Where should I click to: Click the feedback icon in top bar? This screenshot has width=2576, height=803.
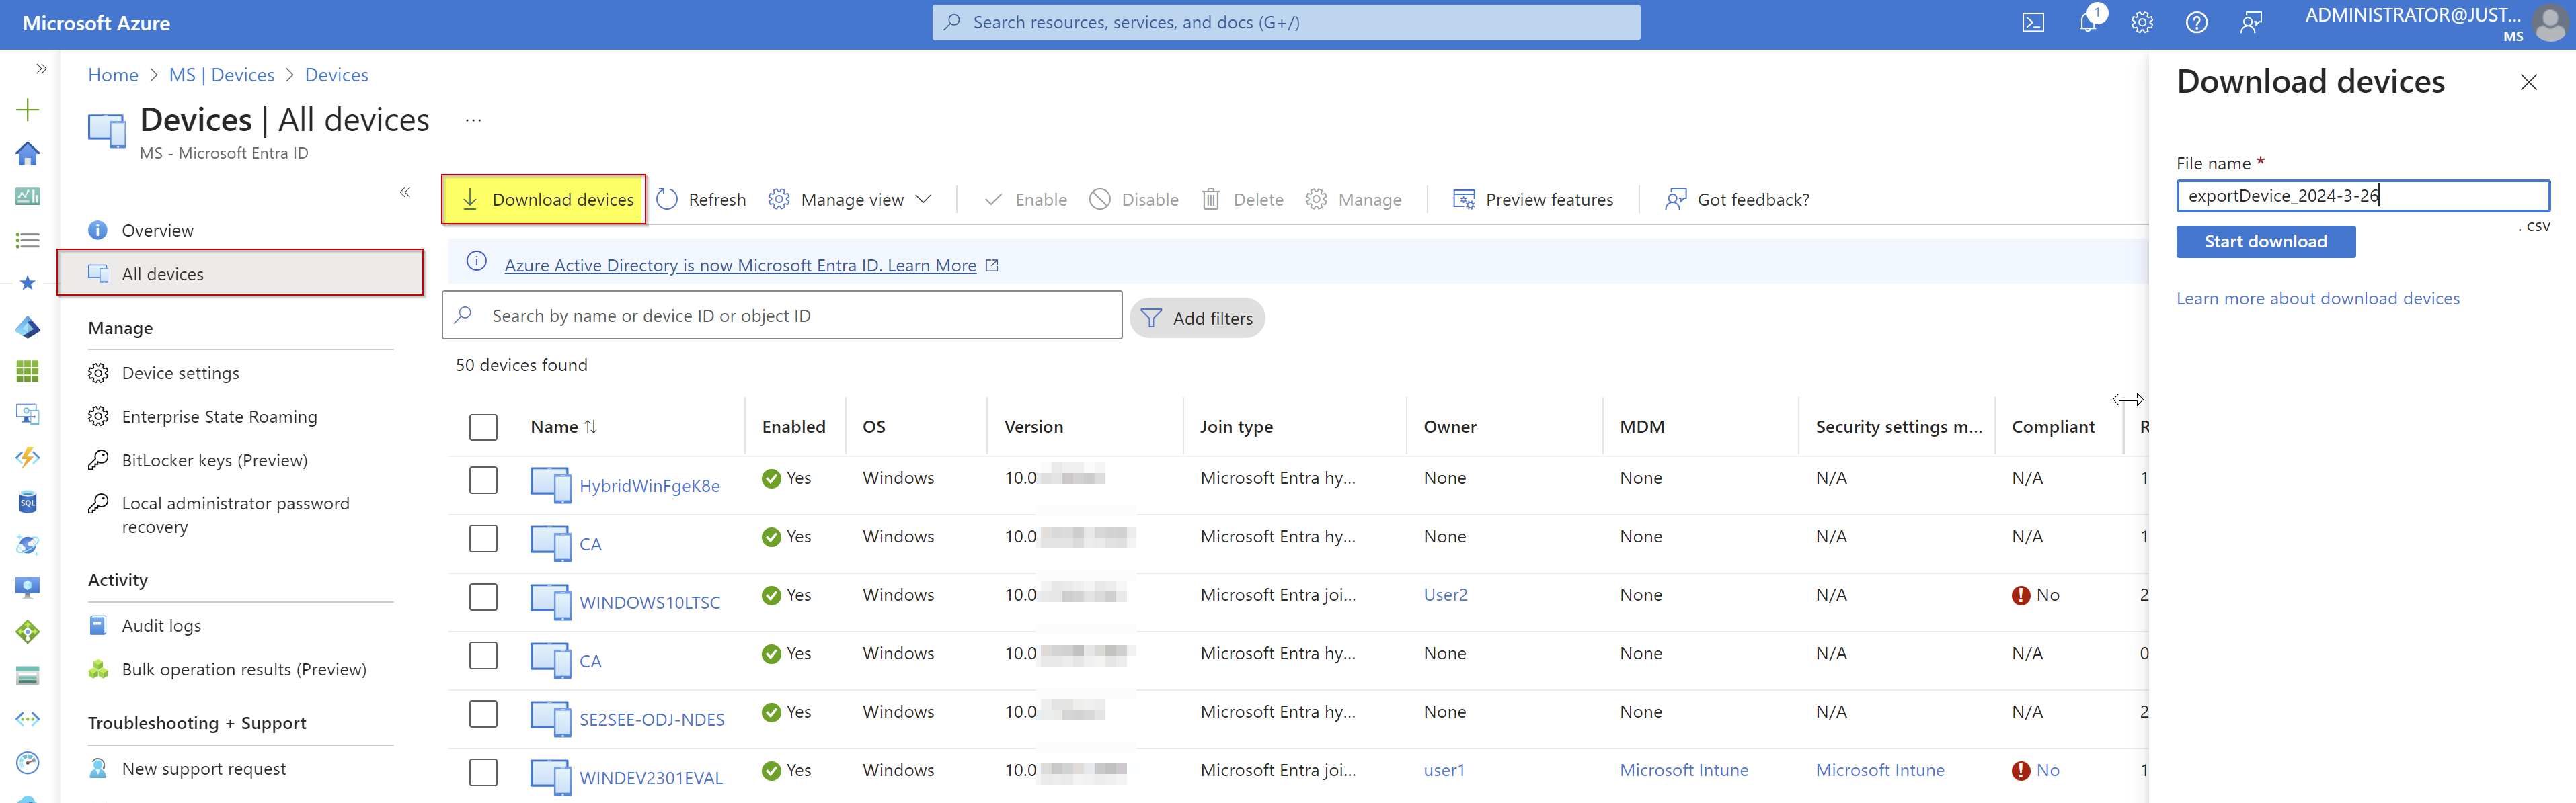2251,22
